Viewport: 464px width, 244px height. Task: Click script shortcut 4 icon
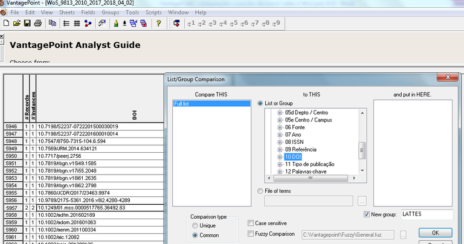point(223,23)
